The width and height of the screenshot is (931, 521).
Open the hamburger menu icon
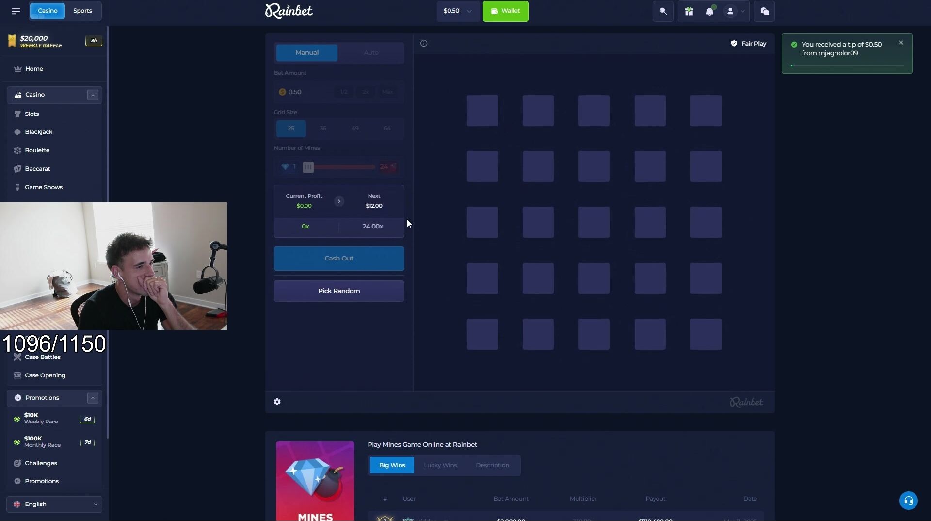(x=16, y=11)
